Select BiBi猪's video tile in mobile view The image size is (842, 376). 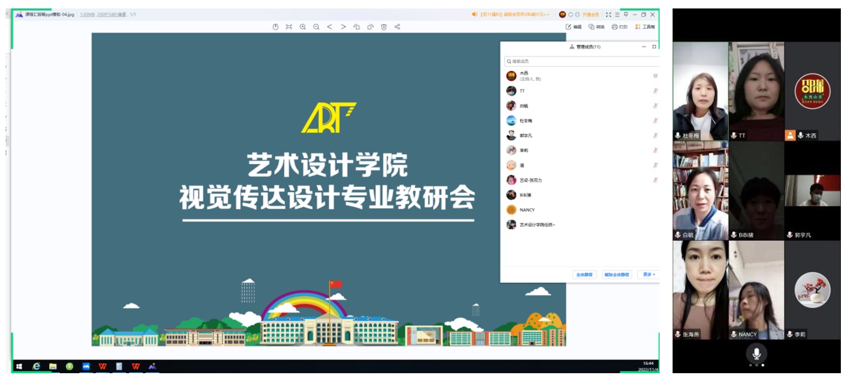point(756,191)
